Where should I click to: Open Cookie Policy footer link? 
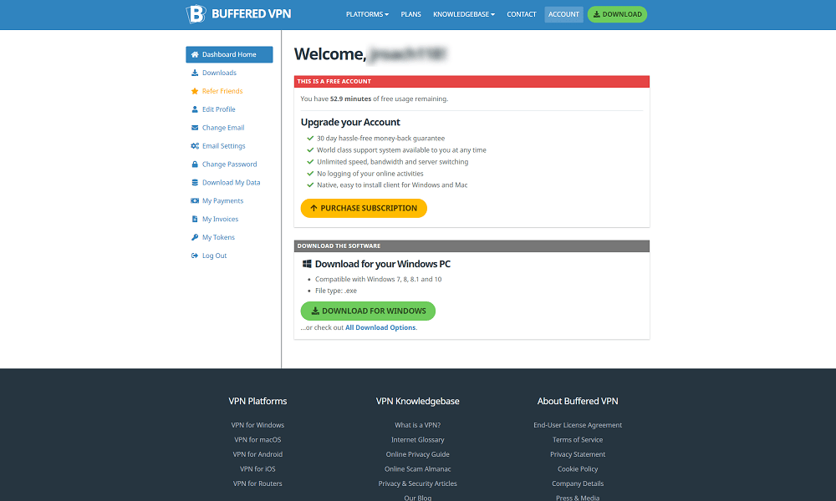click(x=578, y=469)
